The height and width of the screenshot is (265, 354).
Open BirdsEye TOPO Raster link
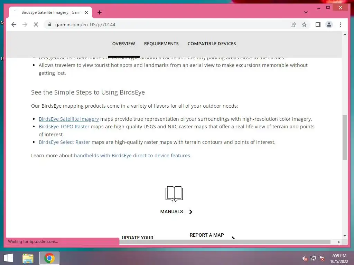tap(64, 127)
